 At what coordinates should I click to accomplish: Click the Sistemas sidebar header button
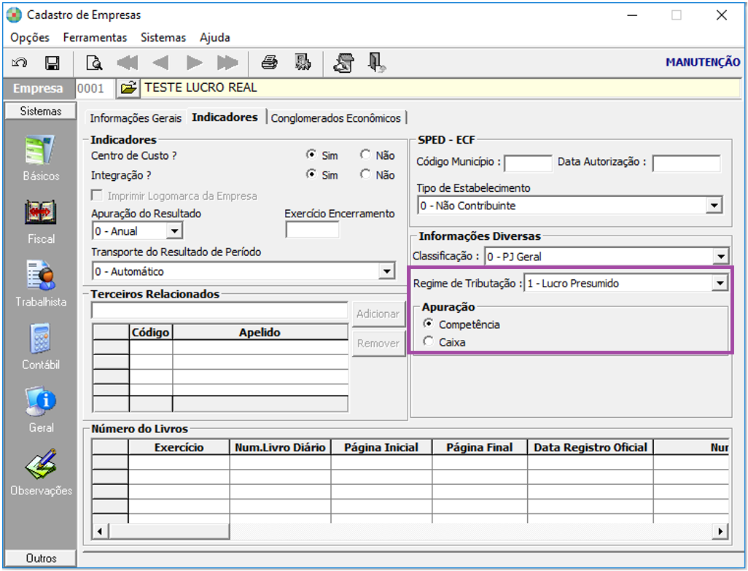(x=41, y=111)
